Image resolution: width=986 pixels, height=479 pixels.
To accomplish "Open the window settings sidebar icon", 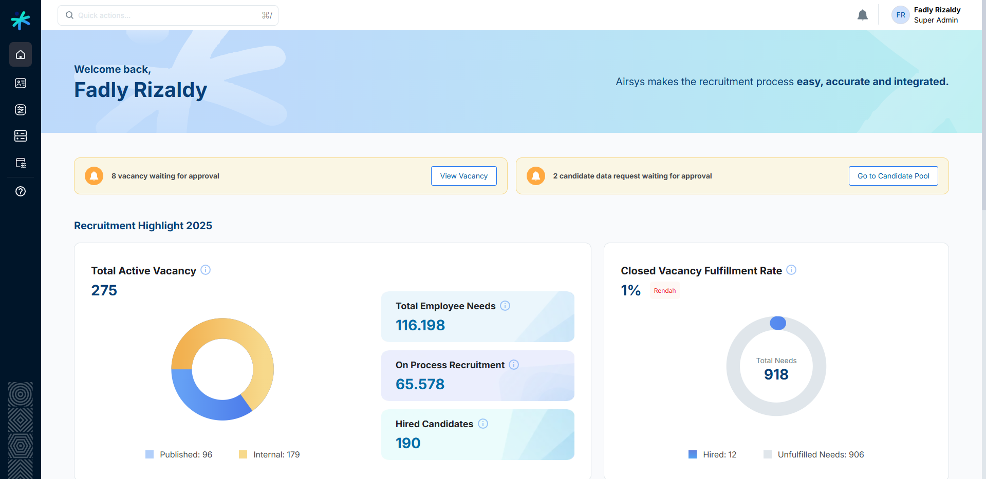I will pos(21,163).
